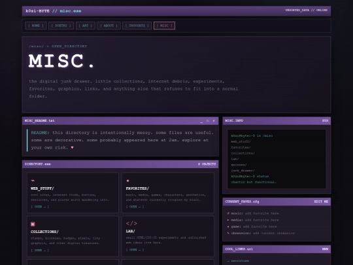Click the MISC.INFO panel title
Image resolution: width=353 pixels, height=265 pixels.
coord(234,121)
